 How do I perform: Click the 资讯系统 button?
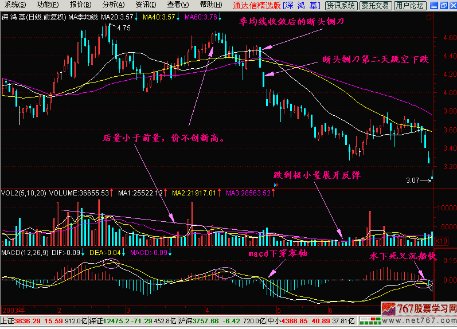342,5
